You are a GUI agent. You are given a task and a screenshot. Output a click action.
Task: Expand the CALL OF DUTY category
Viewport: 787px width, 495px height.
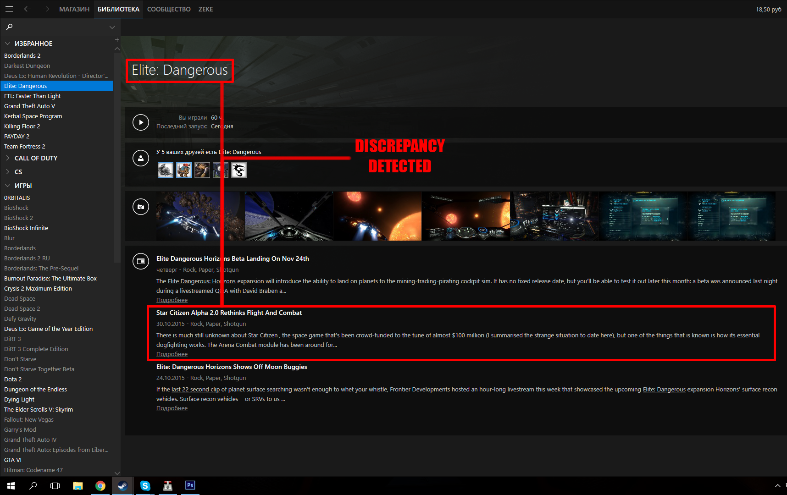click(7, 158)
